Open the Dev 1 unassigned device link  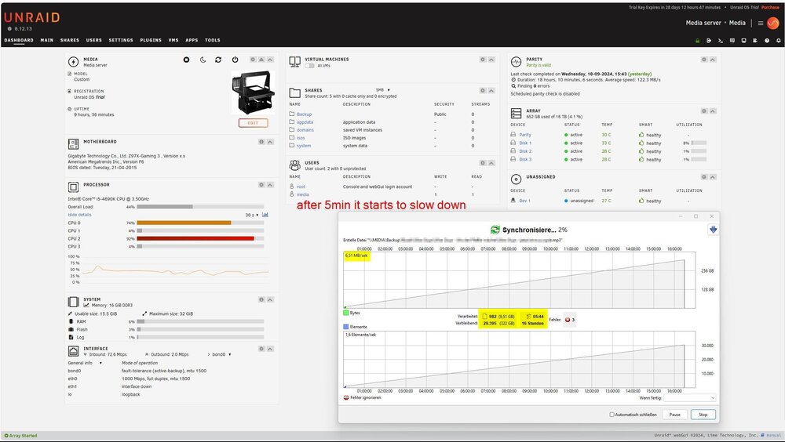pos(524,201)
